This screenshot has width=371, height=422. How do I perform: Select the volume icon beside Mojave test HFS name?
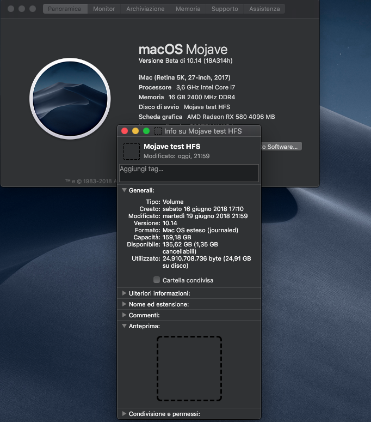(132, 152)
